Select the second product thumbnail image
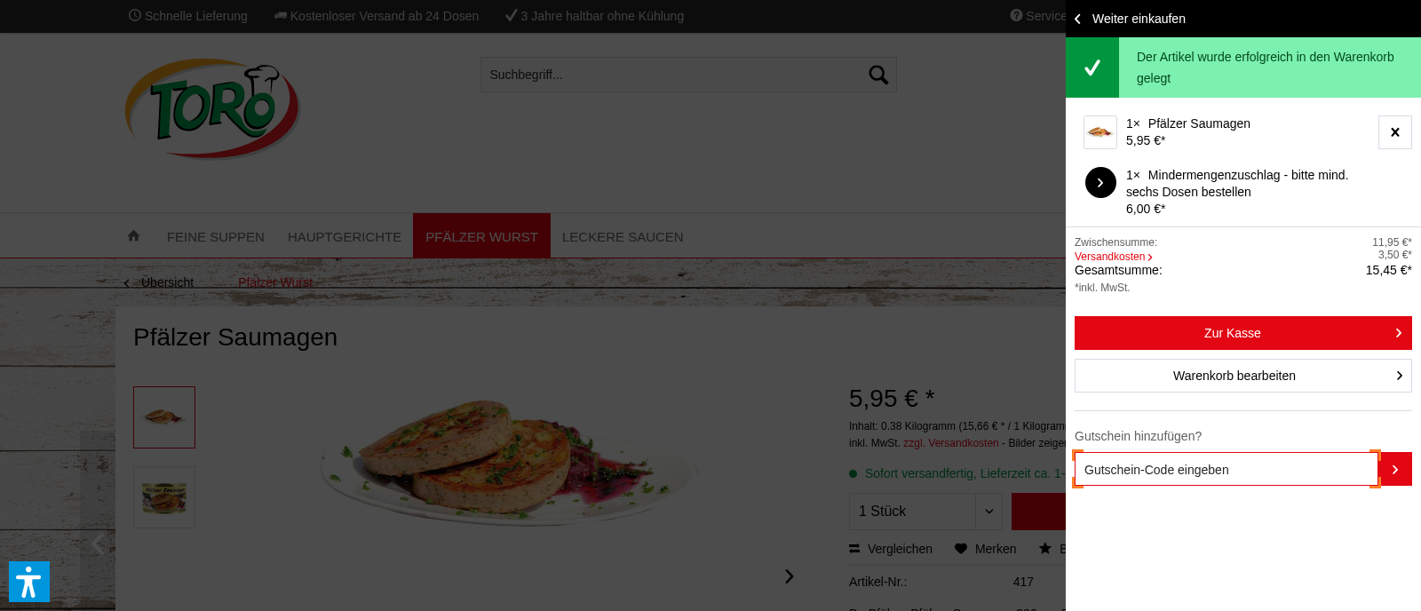The height and width of the screenshot is (611, 1421). click(x=164, y=497)
